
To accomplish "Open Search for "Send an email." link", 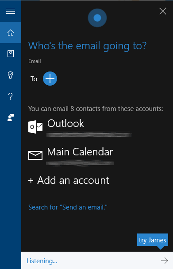I will 68,207.
